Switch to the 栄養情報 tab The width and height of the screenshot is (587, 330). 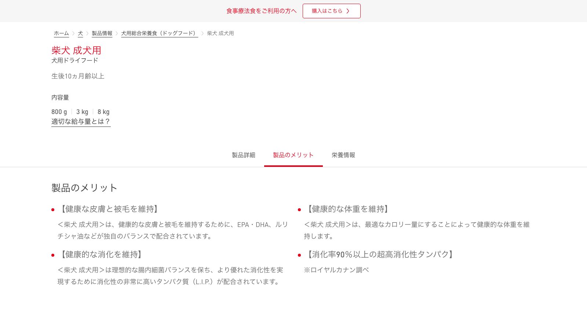(x=343, y=155)
